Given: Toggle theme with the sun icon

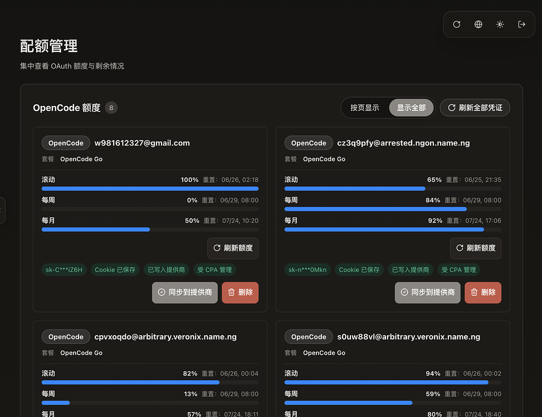Looking at the screenshot, I should click(500, 24).
